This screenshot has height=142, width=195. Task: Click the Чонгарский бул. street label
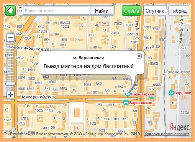click(38, 97)
